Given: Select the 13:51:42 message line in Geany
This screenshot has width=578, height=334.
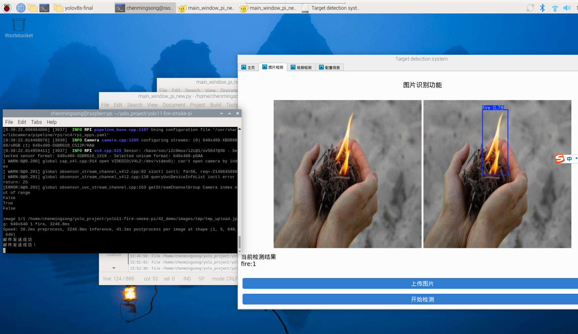Looking at the screenshot, I should (x=184, y=262).
